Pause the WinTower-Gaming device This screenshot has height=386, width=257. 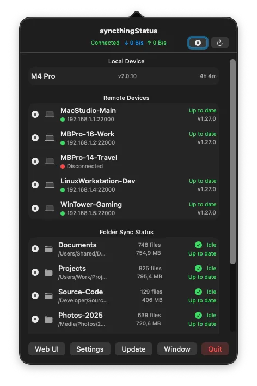click(x=35, y=209)
